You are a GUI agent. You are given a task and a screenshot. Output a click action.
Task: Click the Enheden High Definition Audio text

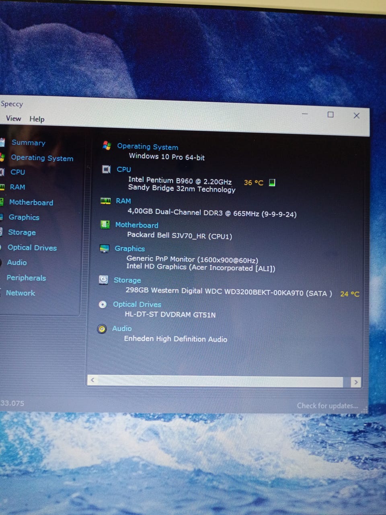pos(176,339)
